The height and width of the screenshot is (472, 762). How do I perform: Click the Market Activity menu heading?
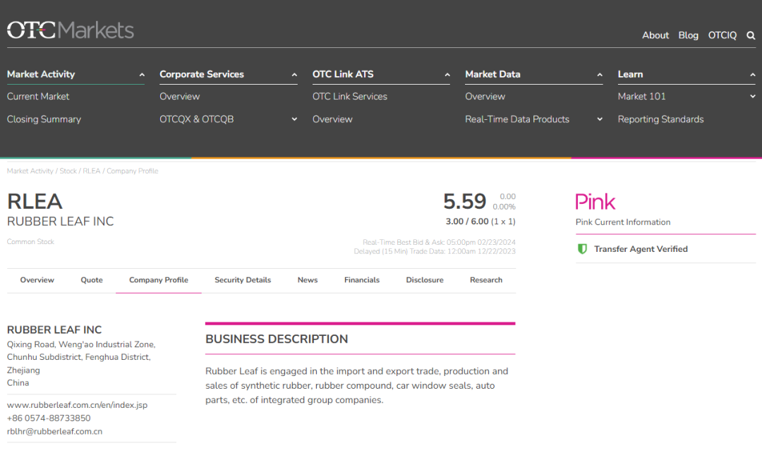(x=41, y=74)
